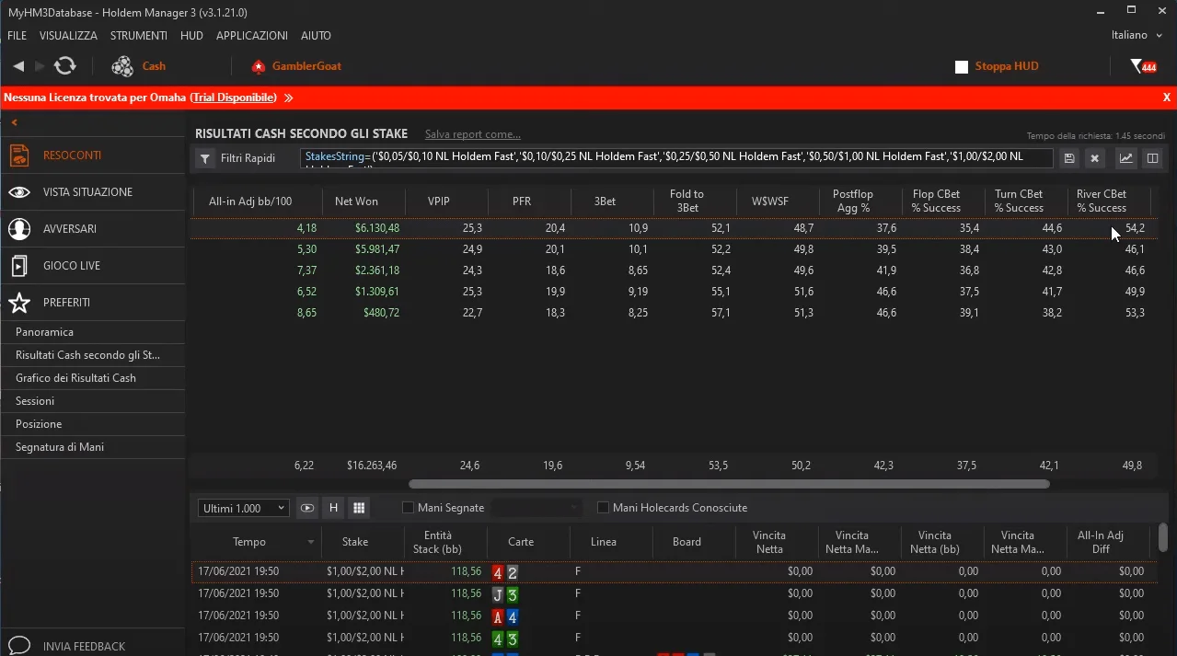Tick the Mani Segnate checkbox

coord(409,508)
